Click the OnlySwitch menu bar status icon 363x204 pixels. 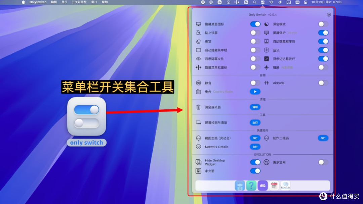(263, 2)
